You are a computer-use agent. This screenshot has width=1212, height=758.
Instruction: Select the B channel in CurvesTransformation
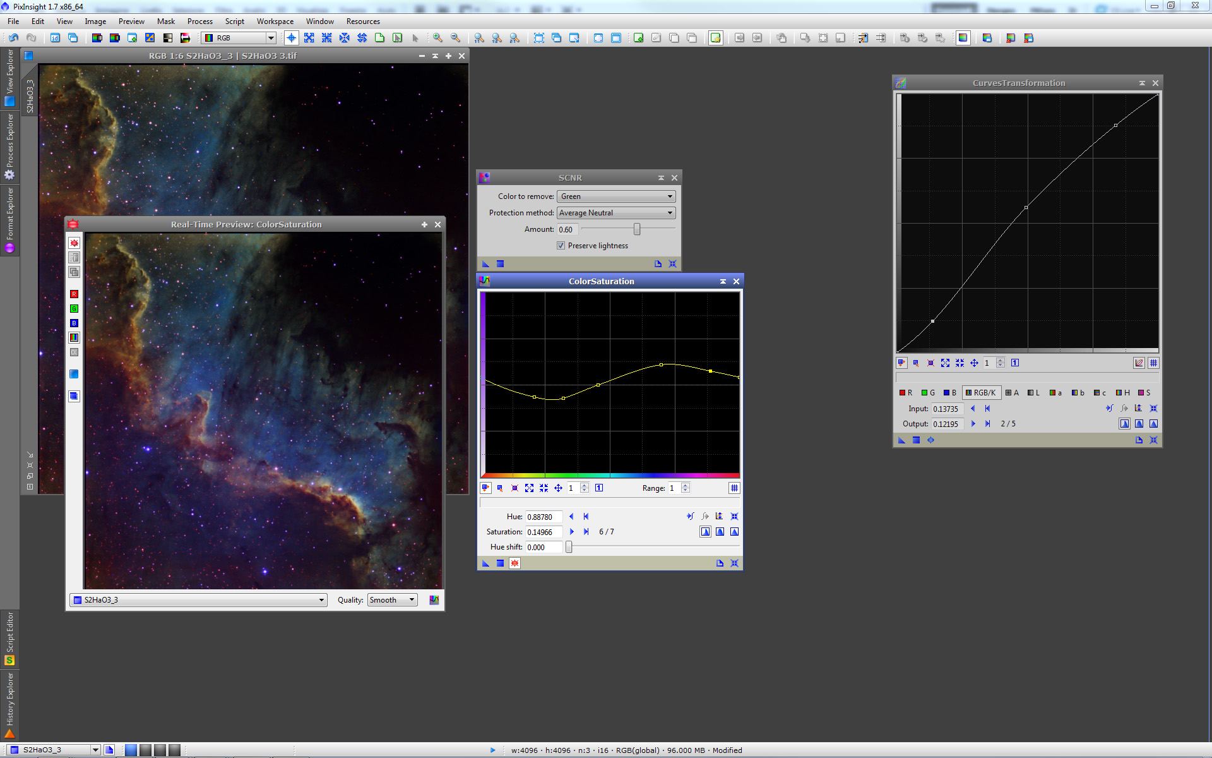[950, 393]
